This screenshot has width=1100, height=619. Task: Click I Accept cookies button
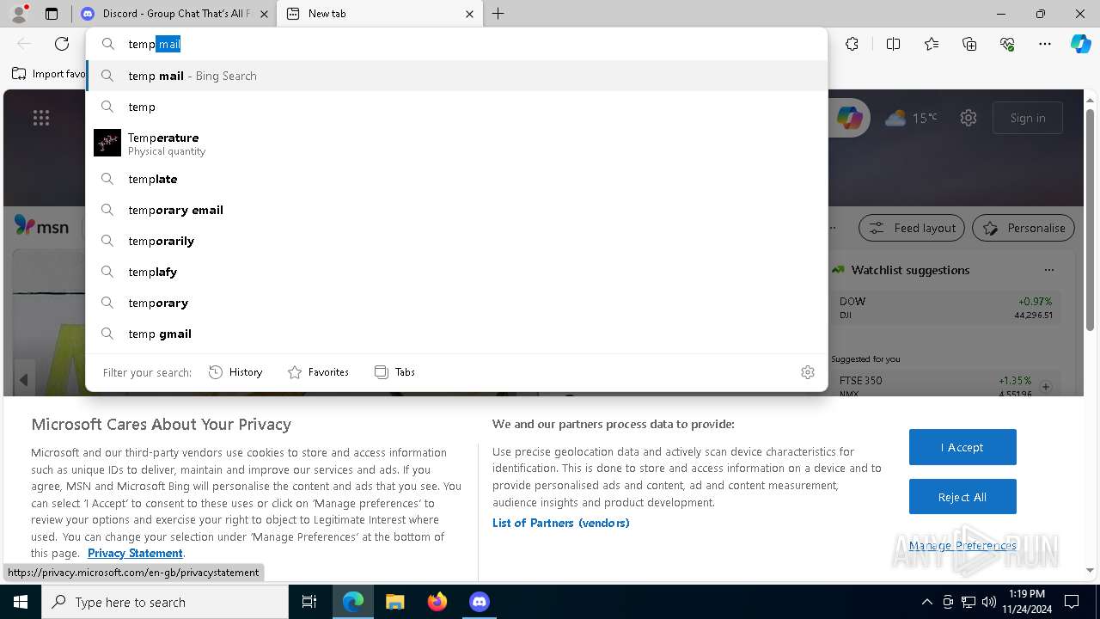pyautogui.click(x=962, y=447)
